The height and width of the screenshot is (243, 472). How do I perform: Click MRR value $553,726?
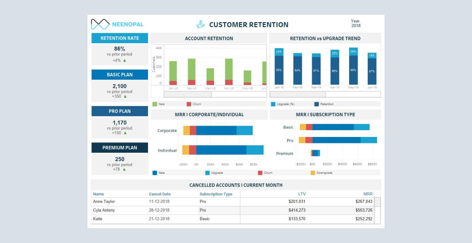point(364,210)
